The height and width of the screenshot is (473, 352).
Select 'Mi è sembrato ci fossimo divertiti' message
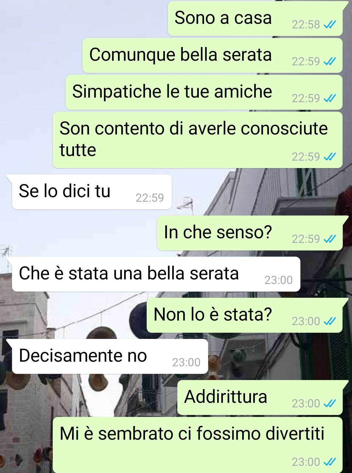coord(198,445)
